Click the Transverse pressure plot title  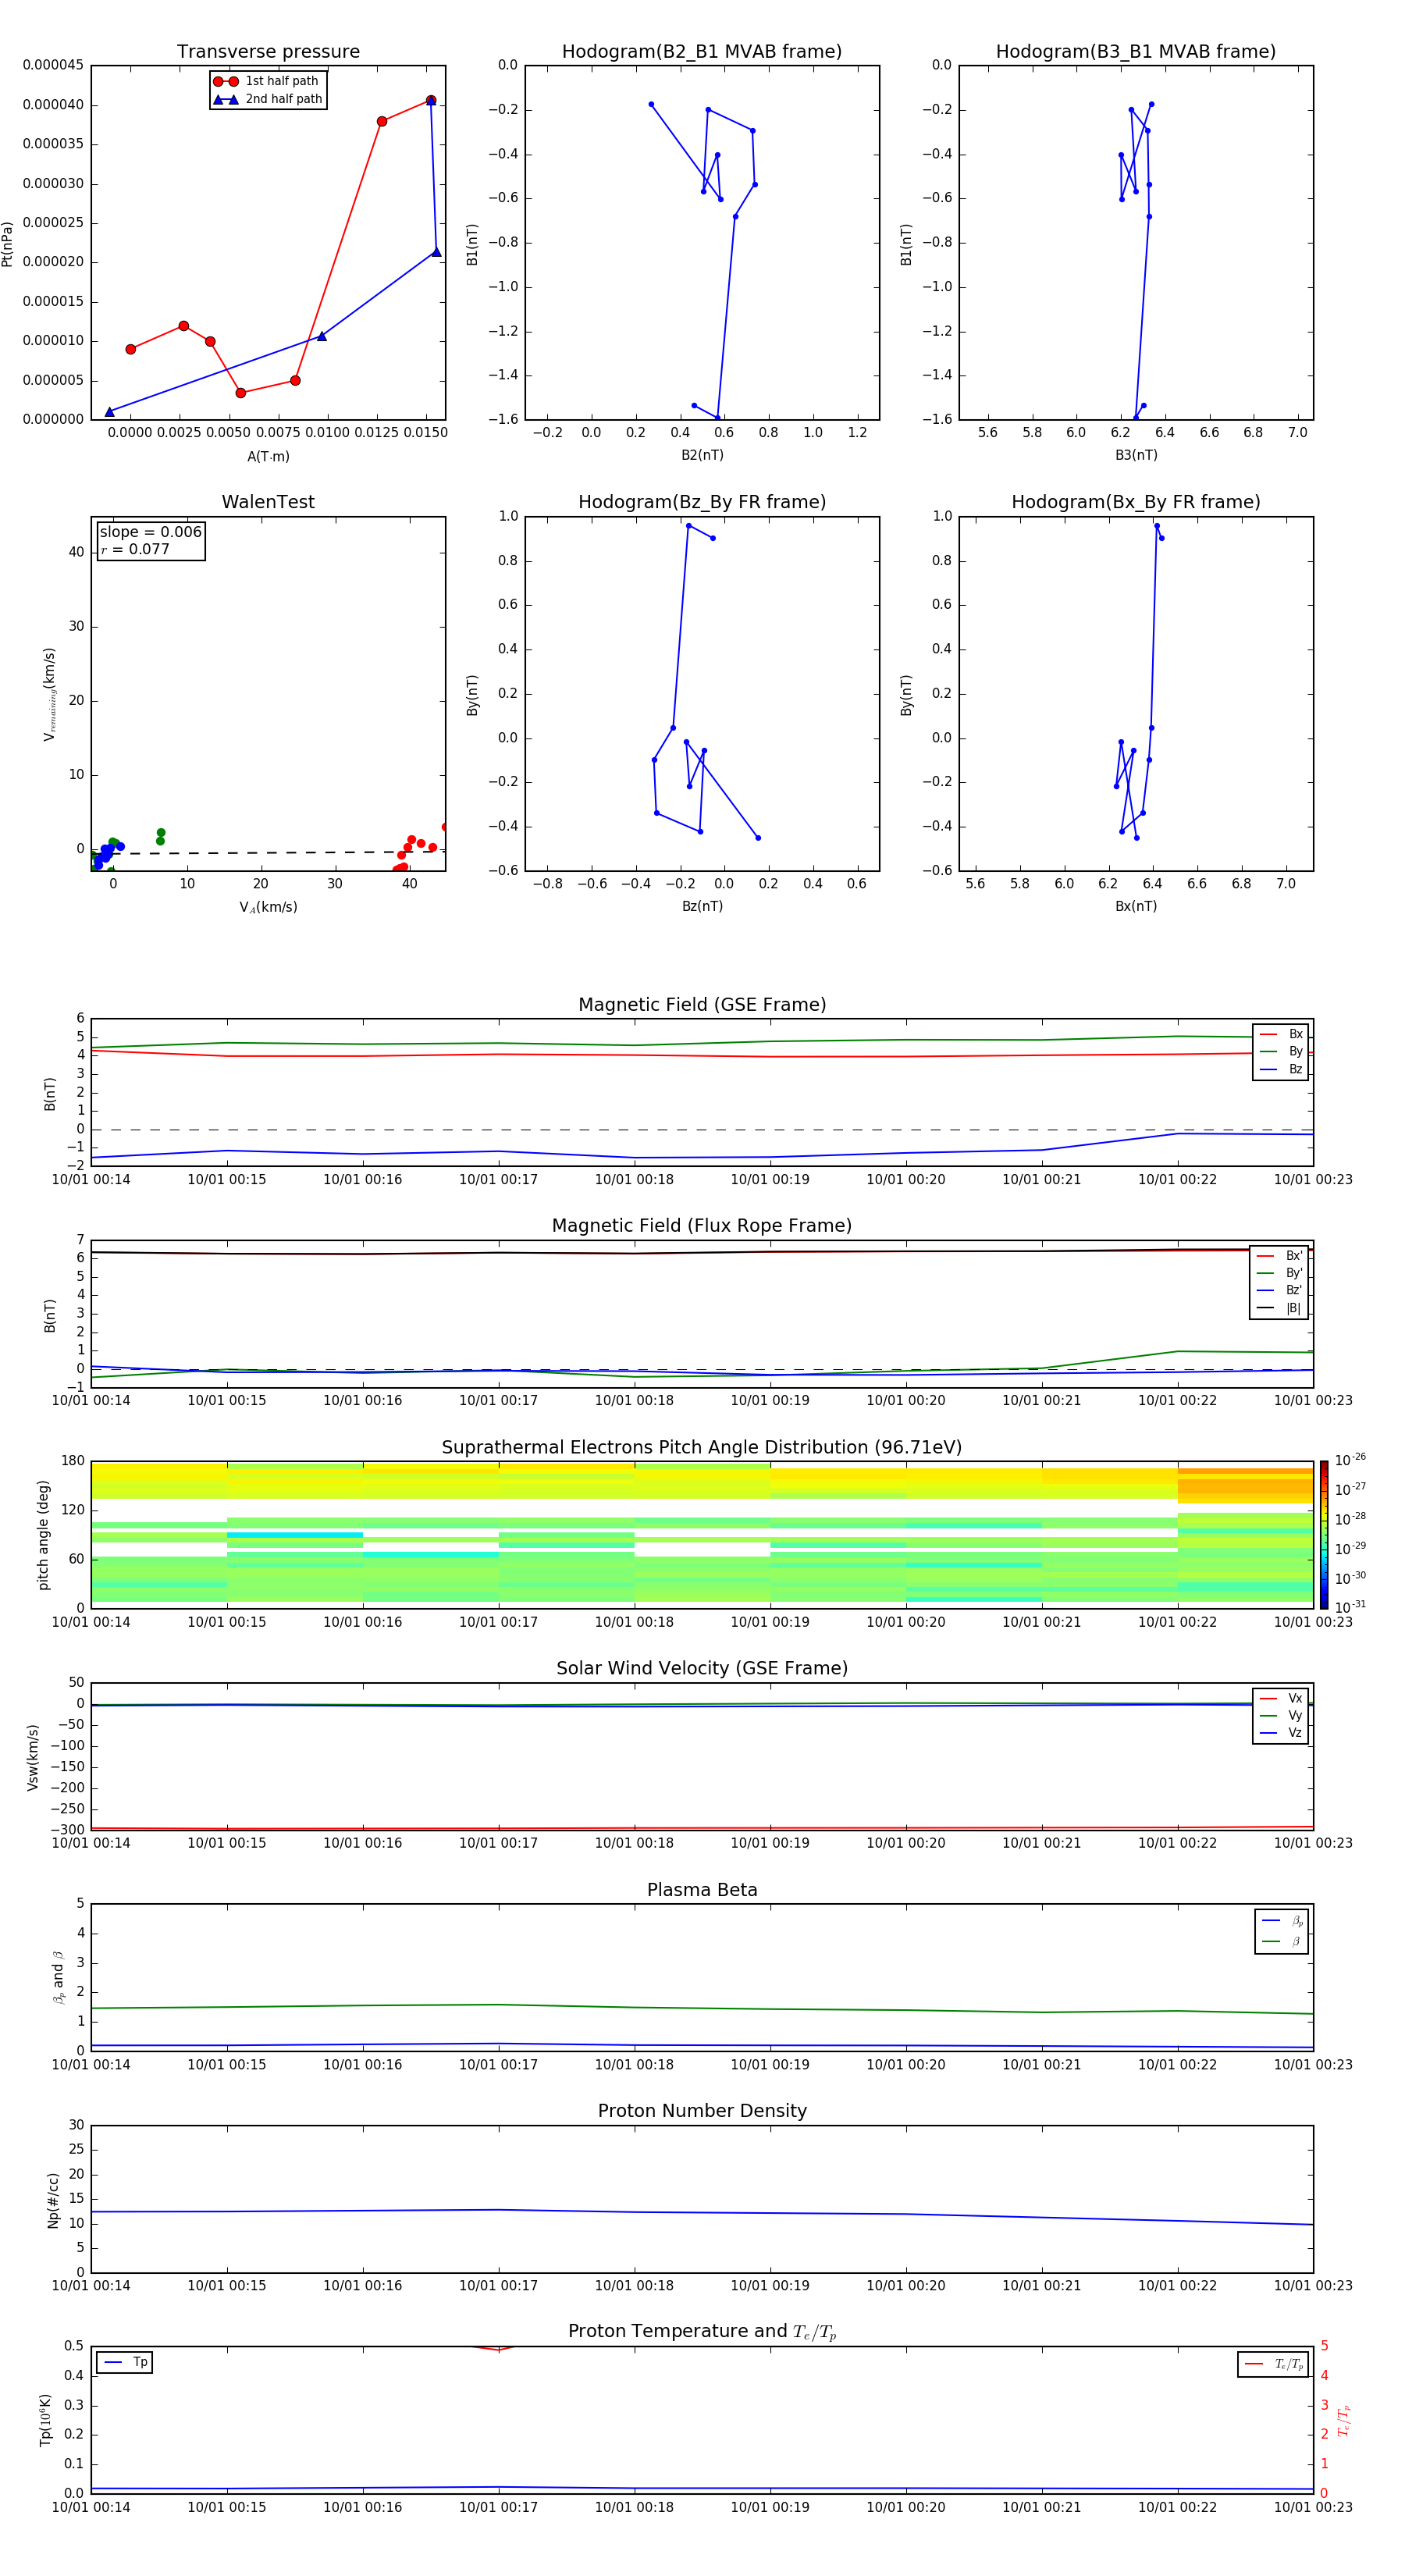click(x=268, y=52)
